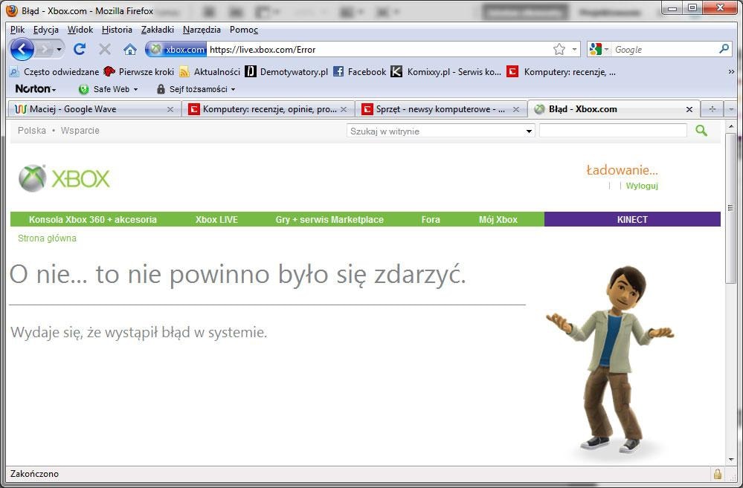Click the green search magnifier on Xbox page
This screenshot has width=743, height=488.
[701, 130]
